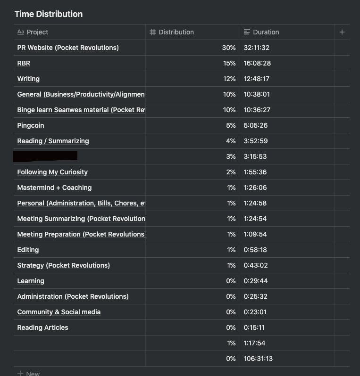Open the Duration column header menu
The width and height of the screenshot is (360, 376).
[x=266, y=32]
